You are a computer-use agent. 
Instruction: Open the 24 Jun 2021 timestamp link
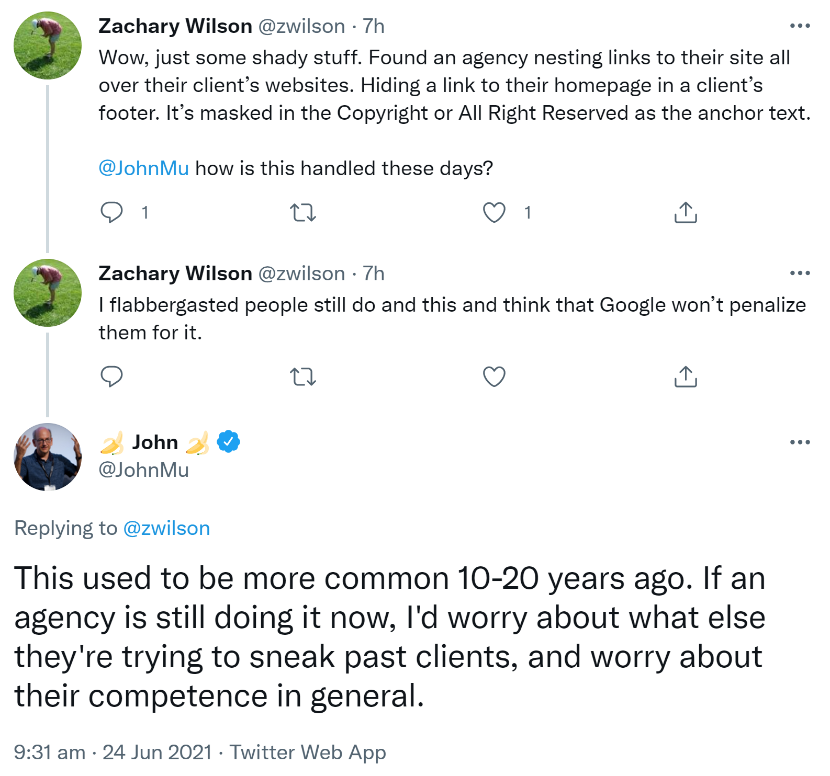pyautogui.click(x=154, y=752)
